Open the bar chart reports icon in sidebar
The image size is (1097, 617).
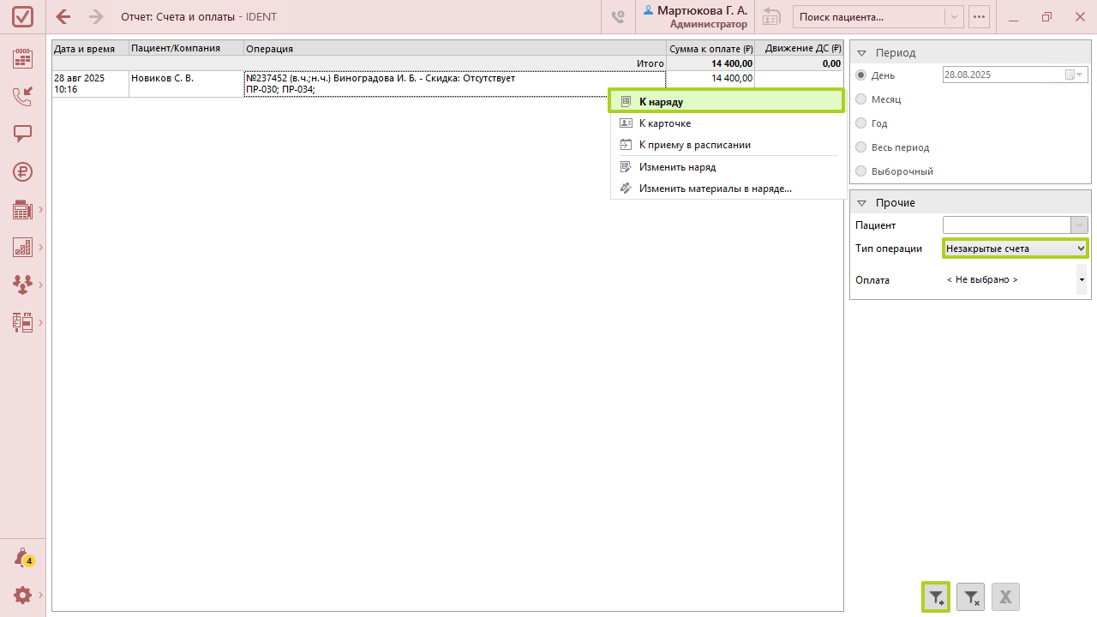(x=23, y=247)
